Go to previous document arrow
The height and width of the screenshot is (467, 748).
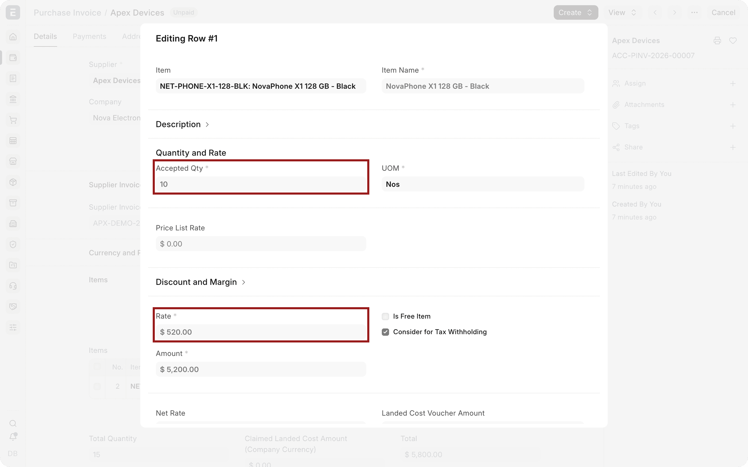(655, 13)
